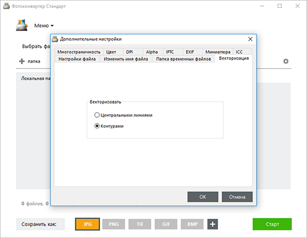Image resolution: width=307 pixels, height=238 pixels.
Task: Select the Центральными линиями radio option
Action: (x=97, y=115)
